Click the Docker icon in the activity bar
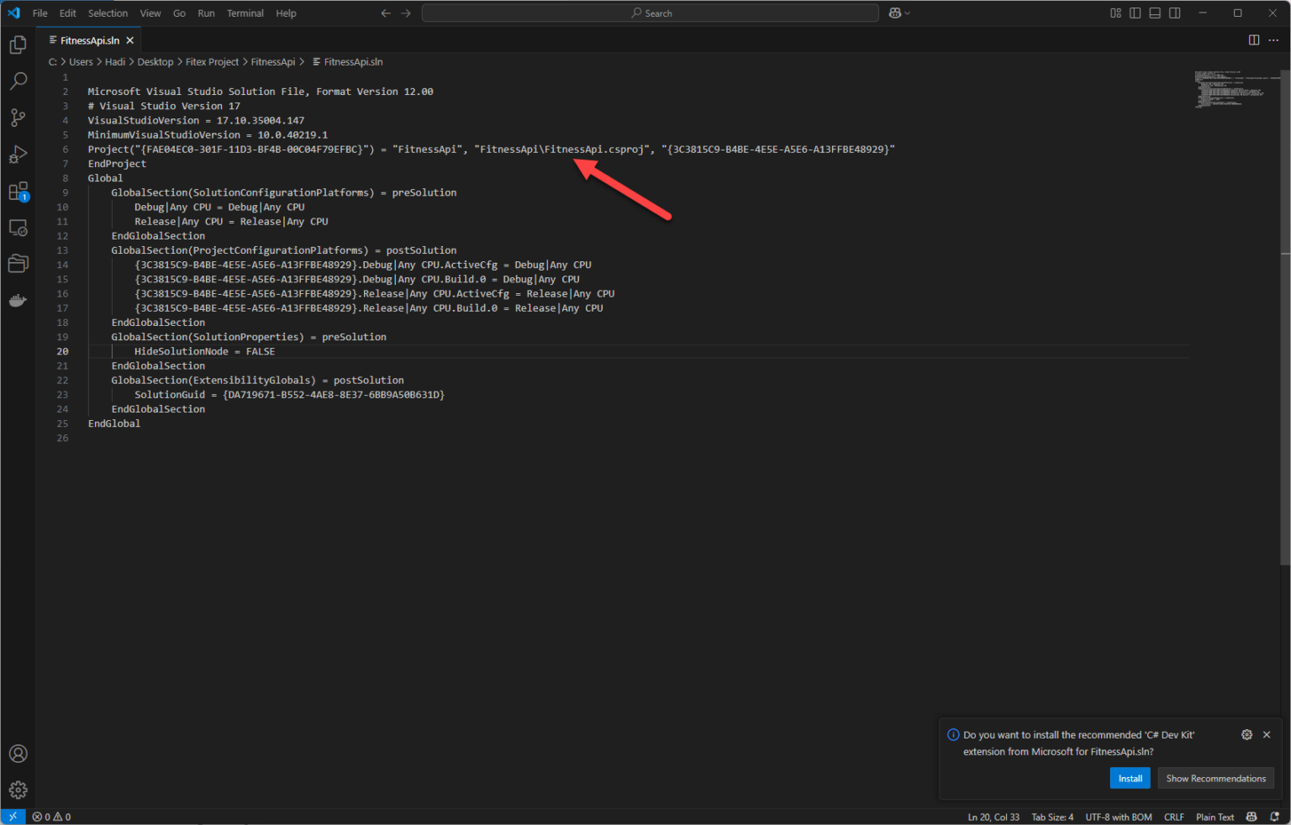 point(18,300)
